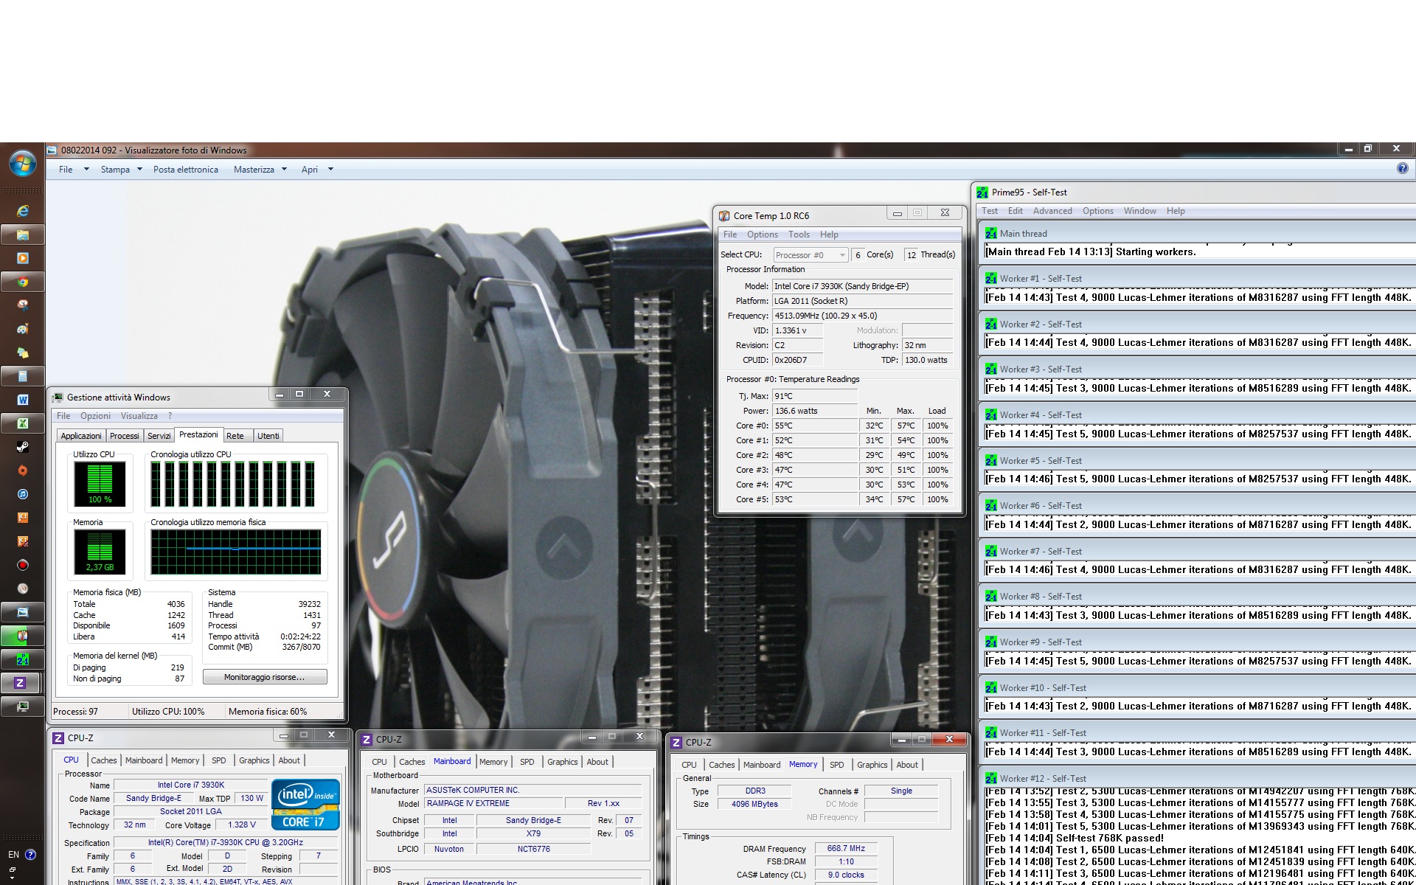This screenshot has height=885, width=1416.
Task: Open the Tools menu in Core Temp
Action: [x=799, y=235]
